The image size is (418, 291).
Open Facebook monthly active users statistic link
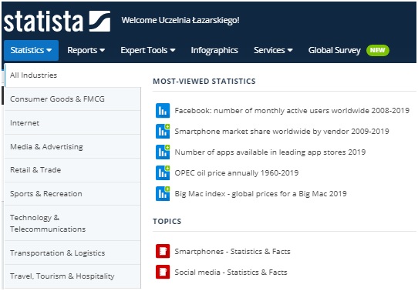click(x=292, y=110)
